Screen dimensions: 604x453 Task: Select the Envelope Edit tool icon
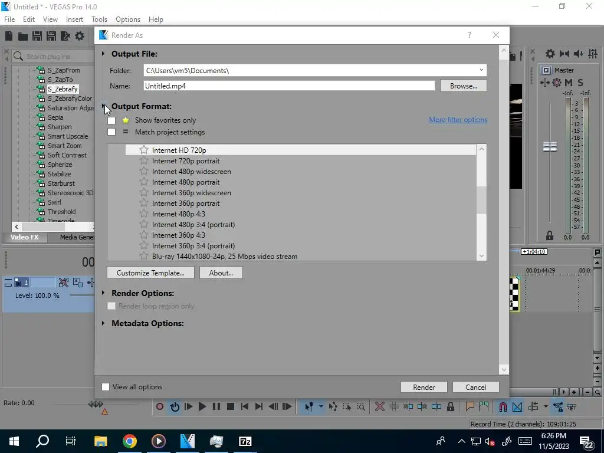[333, 406]
